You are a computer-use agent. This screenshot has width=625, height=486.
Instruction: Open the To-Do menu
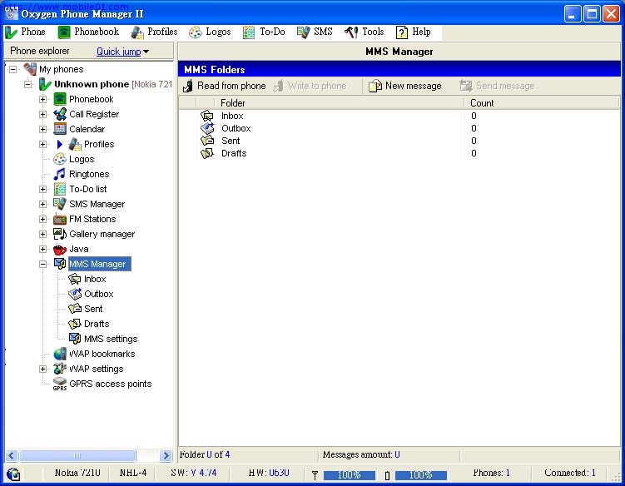point(264,32)
